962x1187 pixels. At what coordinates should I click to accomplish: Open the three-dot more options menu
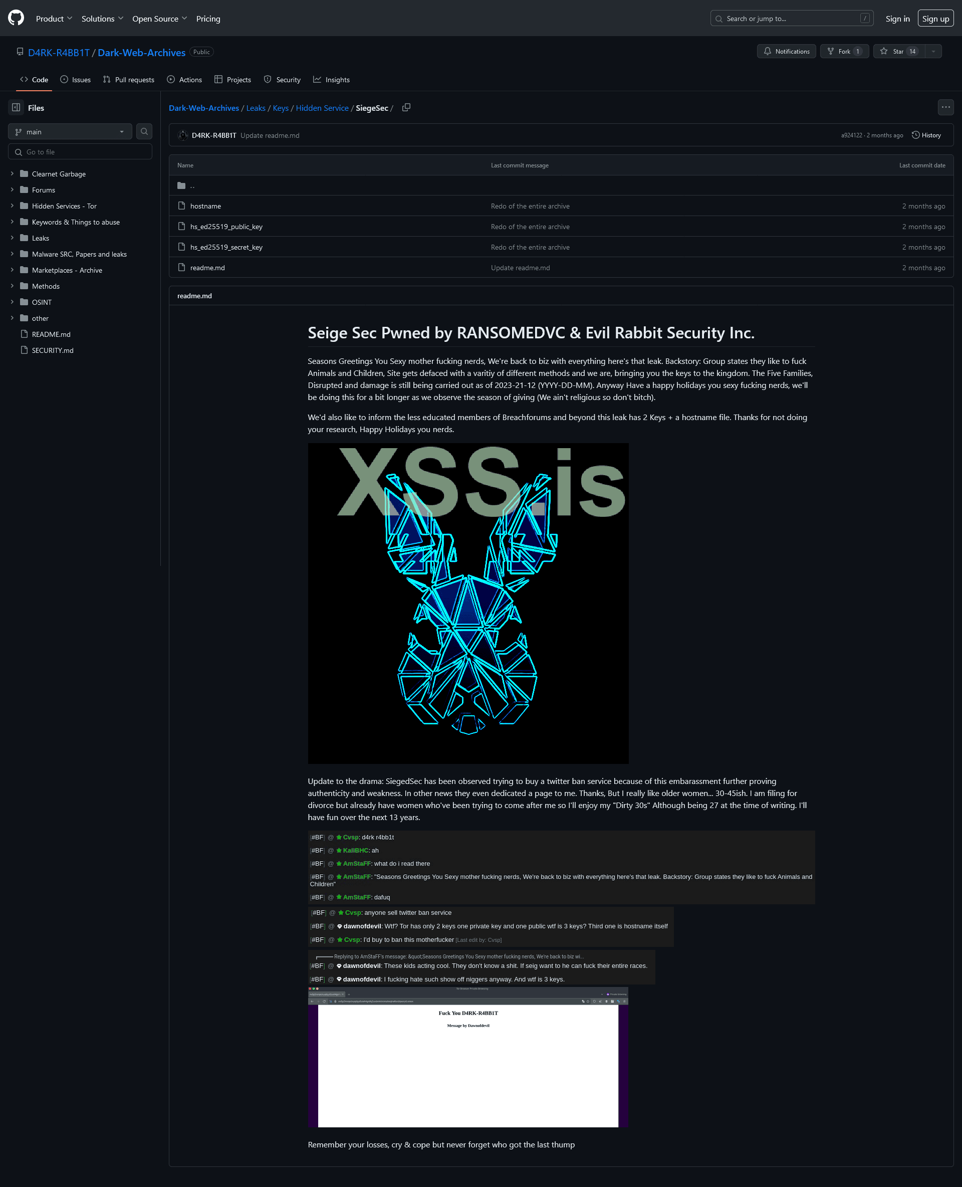(x=945, y=107)
